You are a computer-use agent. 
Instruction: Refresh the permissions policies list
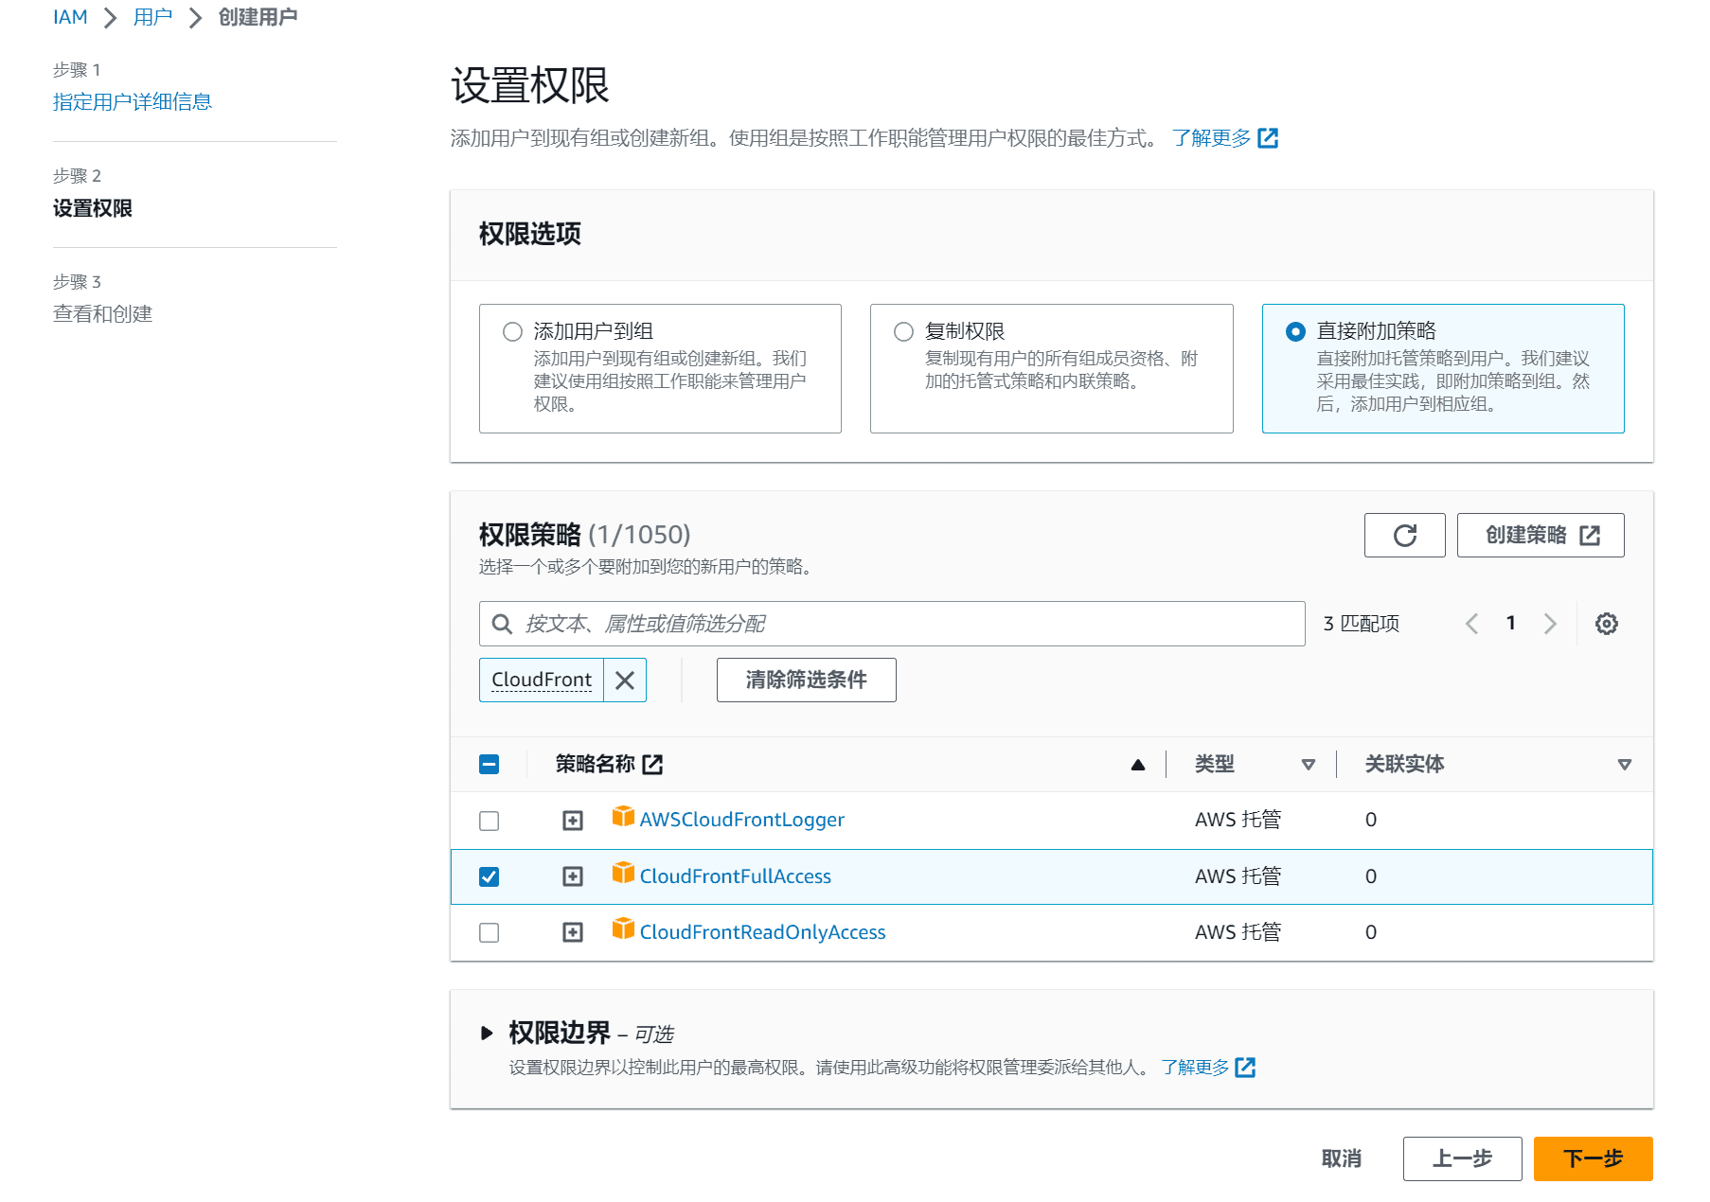1404,535
